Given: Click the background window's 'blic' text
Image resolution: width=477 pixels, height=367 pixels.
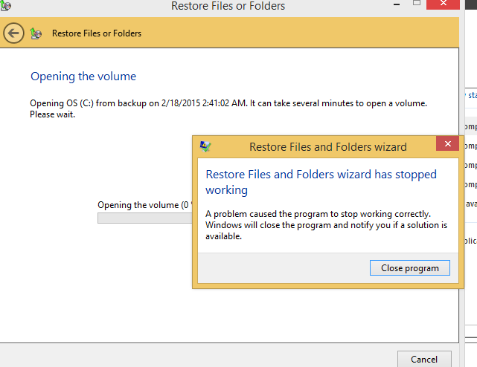Looking at the screenshot, I should [x=471, y=241].
